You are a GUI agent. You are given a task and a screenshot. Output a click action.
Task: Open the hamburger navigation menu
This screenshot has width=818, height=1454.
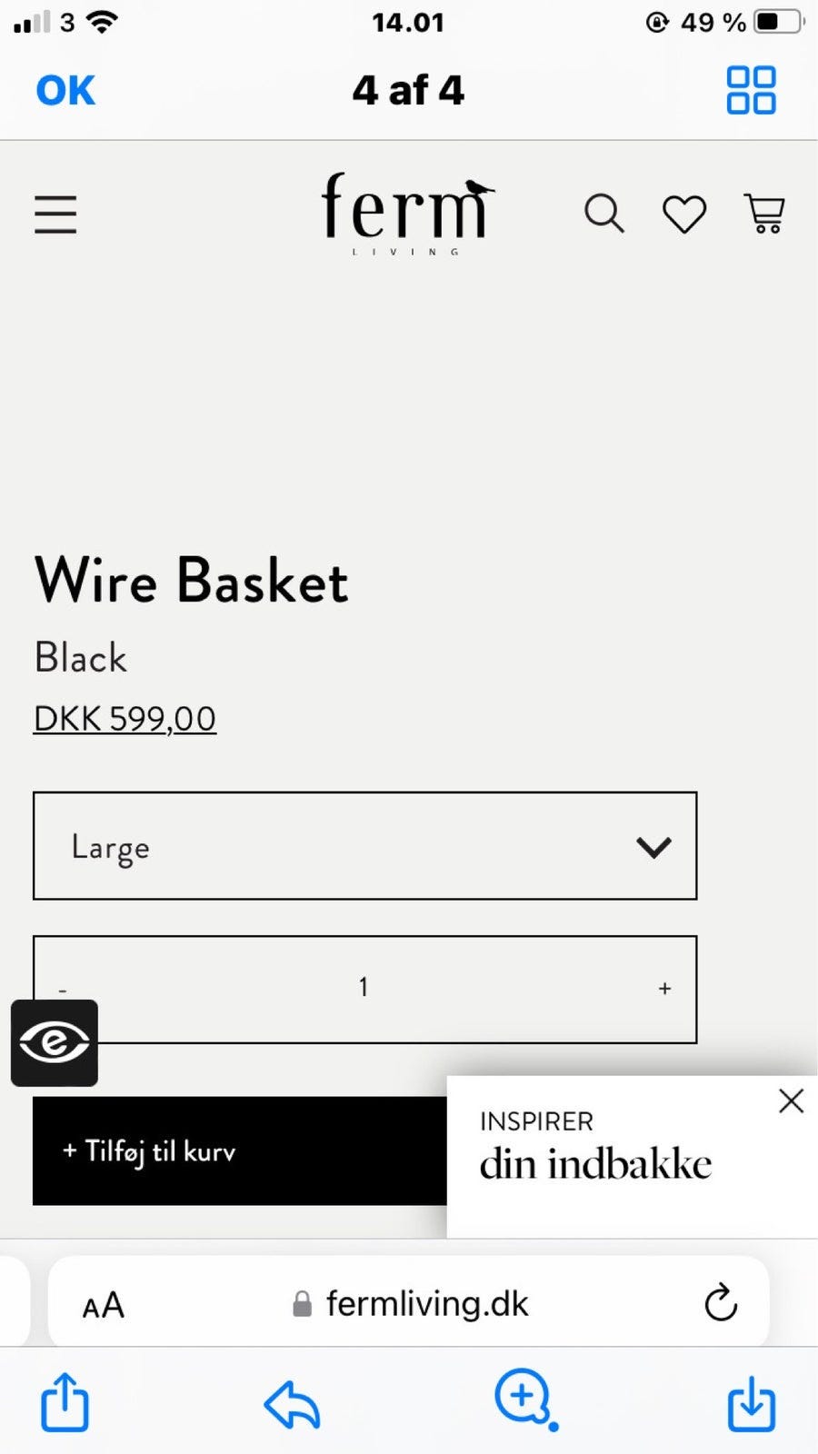[55, 214]
